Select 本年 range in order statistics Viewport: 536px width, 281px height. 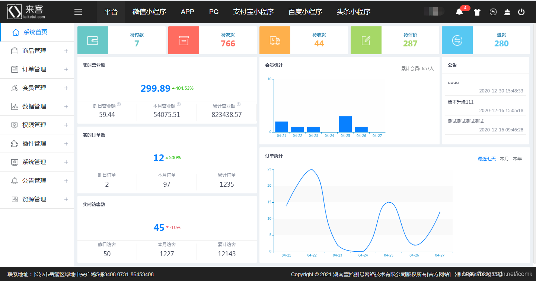tap(517, 159)
